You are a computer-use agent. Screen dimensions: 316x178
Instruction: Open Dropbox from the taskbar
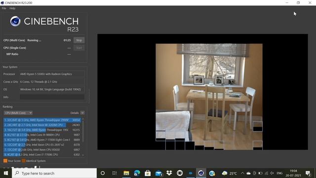tap(169, 173)
